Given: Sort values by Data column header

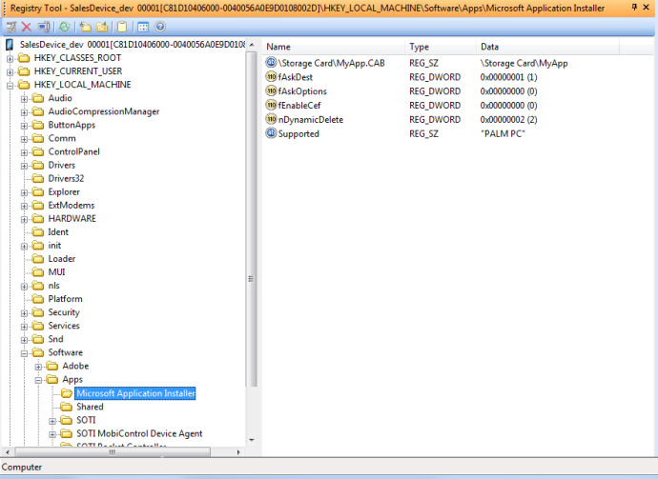Looking at the screenshot, I should tap(547, 47).
